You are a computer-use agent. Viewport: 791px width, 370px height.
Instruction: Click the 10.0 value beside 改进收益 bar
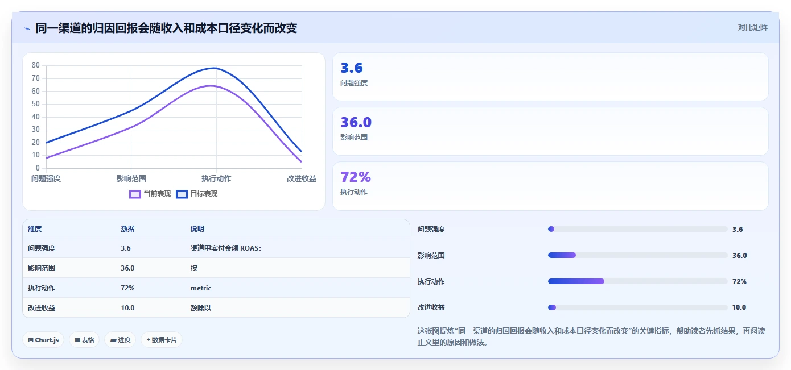pyautogui.click(x=739, y=307)
